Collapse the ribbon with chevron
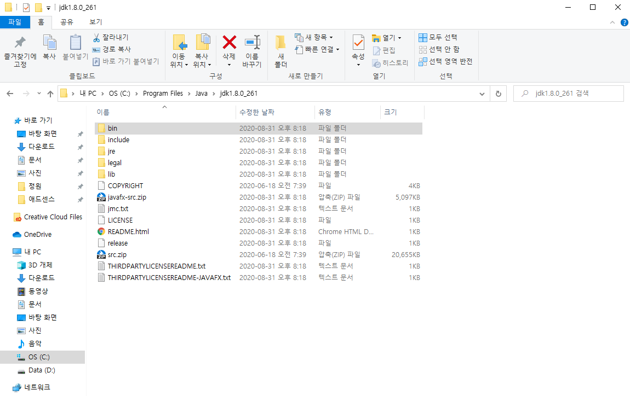 (x=612, y=22)
